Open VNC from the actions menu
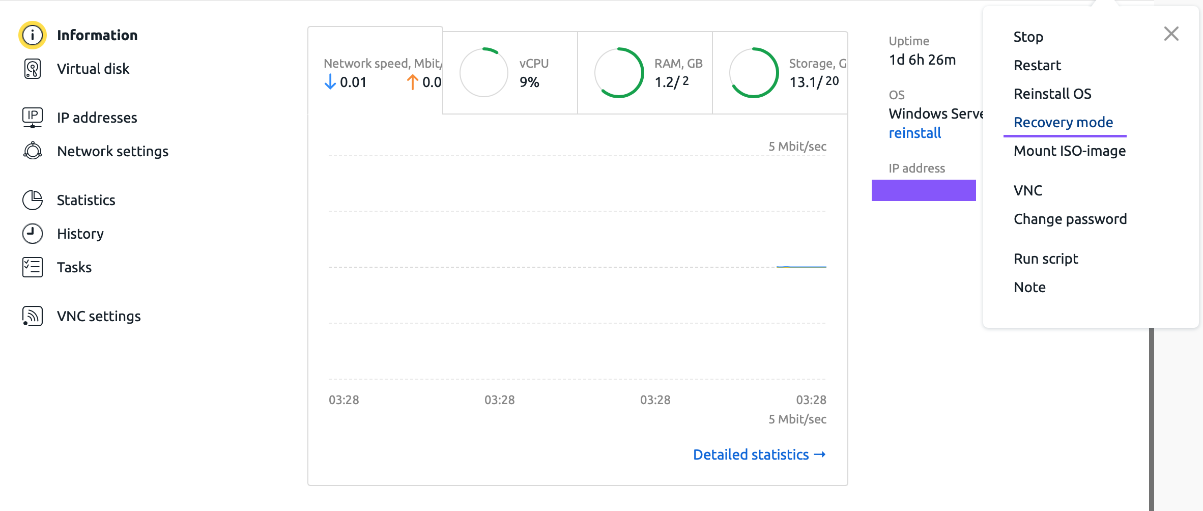1203x511 pixels. 1027,191
